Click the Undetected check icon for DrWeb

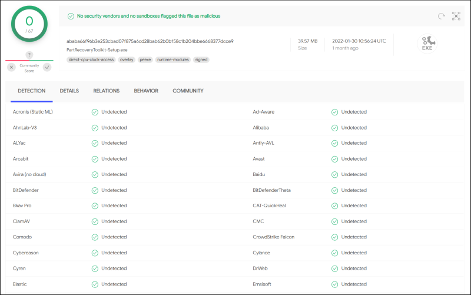point(334,269)
